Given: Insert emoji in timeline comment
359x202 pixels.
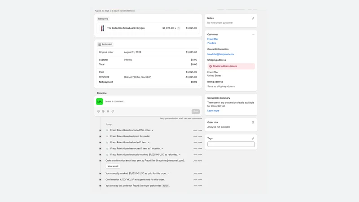Looking at the screenshot, I should (x=98, y=111).
